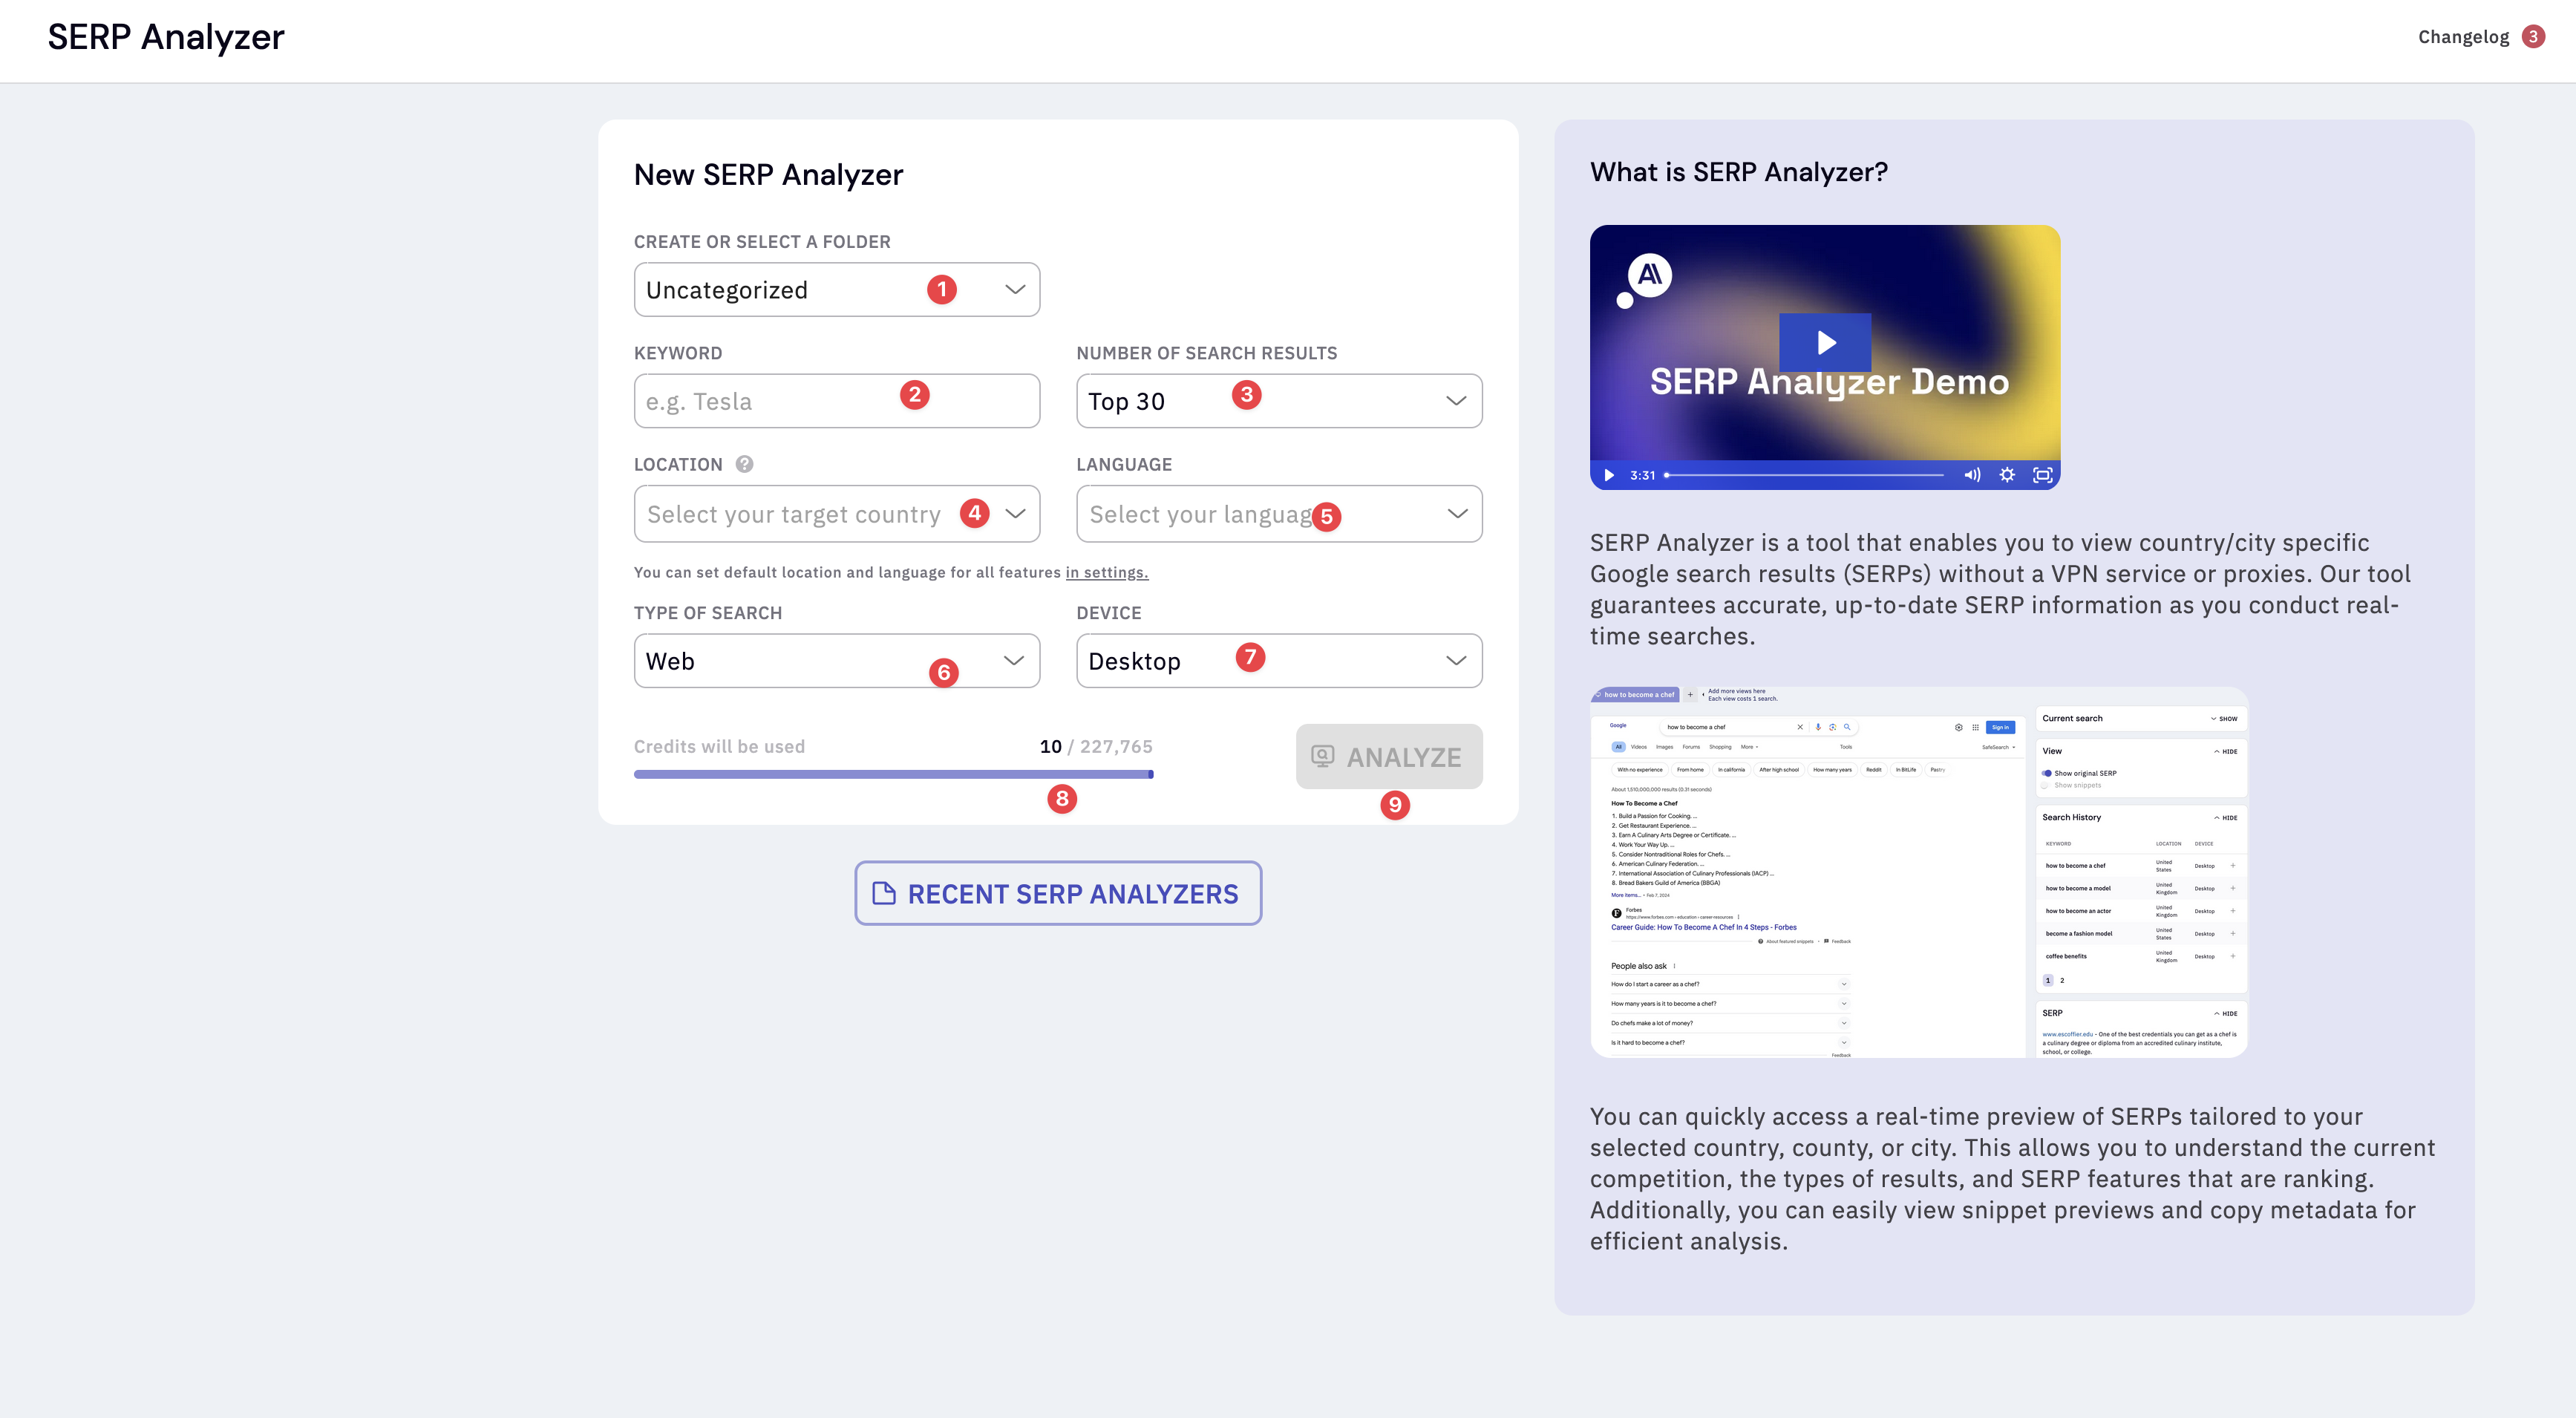Click the numbered annotation marker 9
Screen dimensions: 2576x1418
tap(1395, 805)
